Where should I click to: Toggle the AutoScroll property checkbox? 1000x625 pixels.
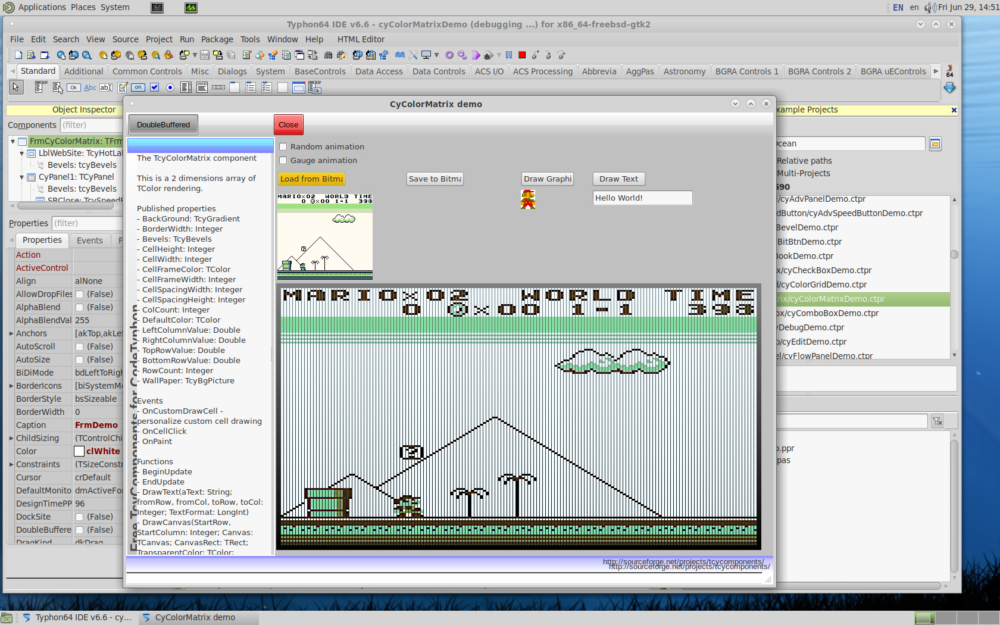coord(80,346)
